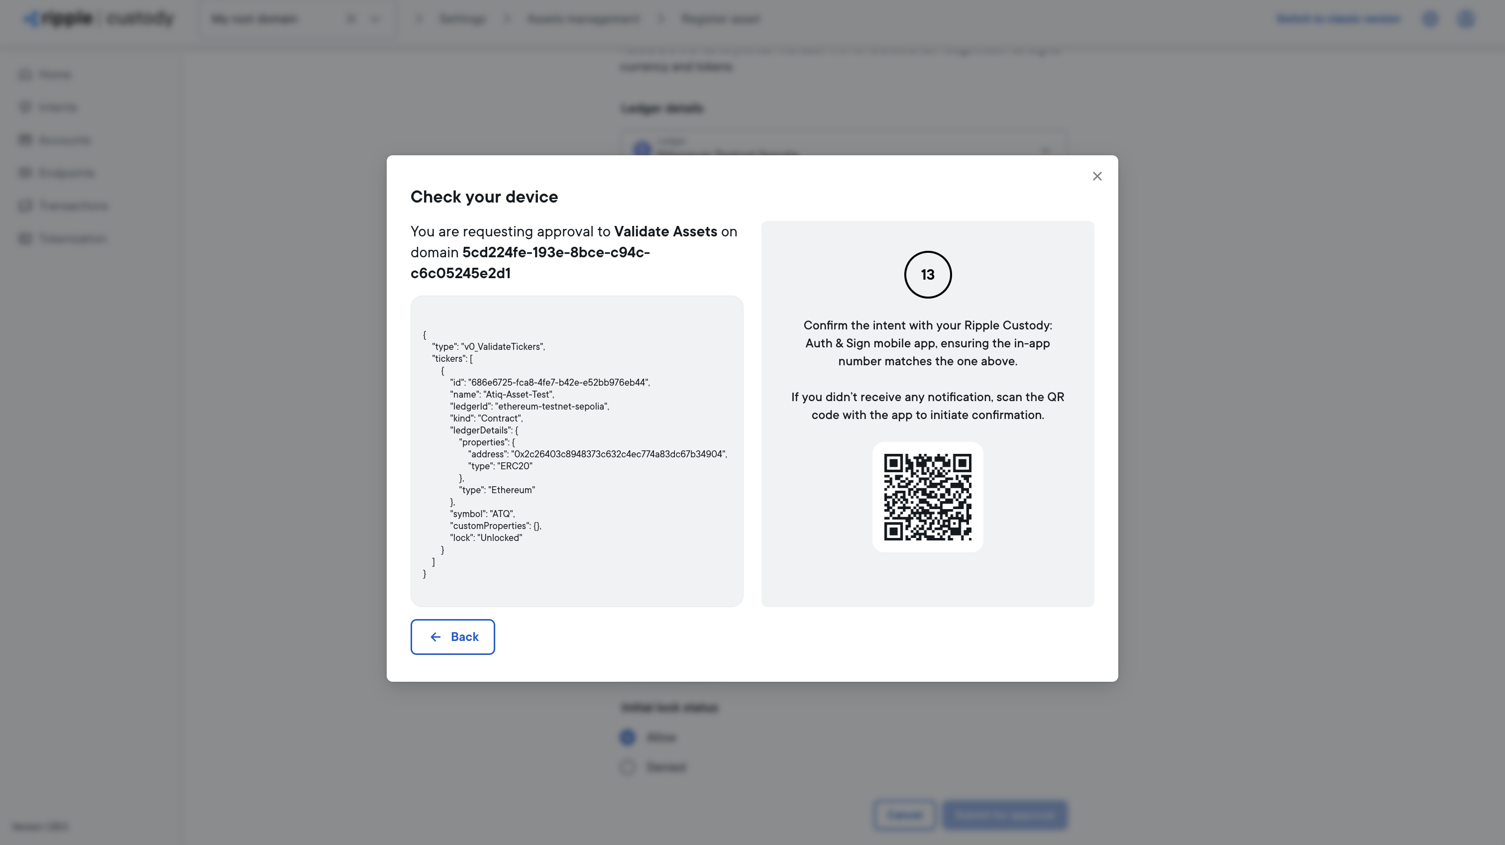Open Intents in the blurred sidebar
This screenshot has width=1505, height=845.
pyautogui.click(x=48, y=107)
